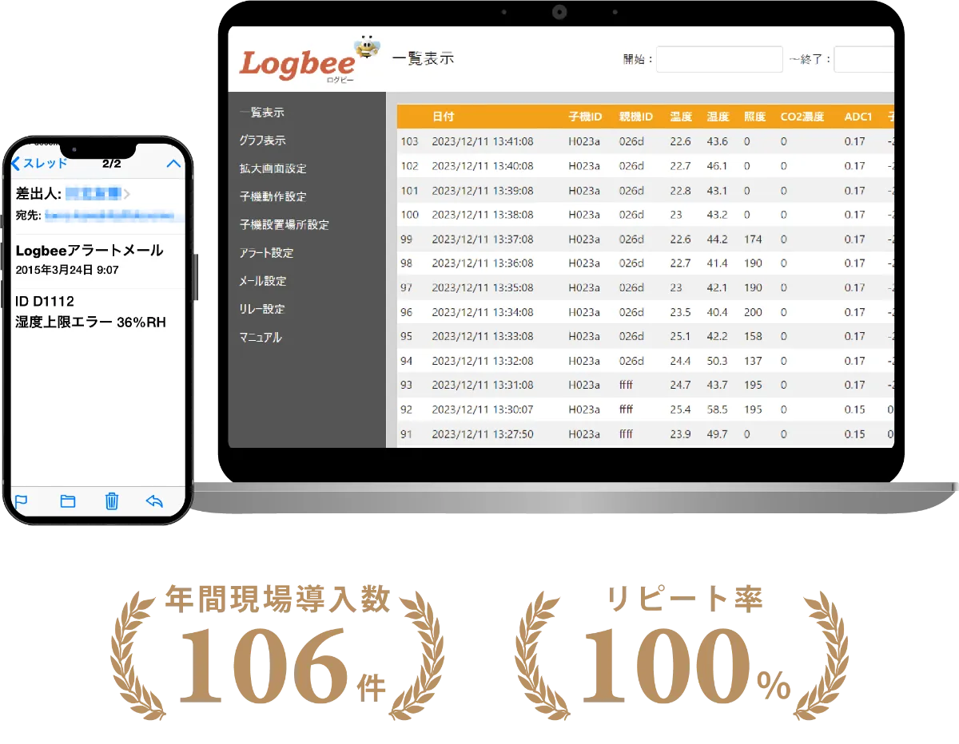The image size is (959, 744).
Task: Click the ADC1 column header
Action: [x=858, y=117]
